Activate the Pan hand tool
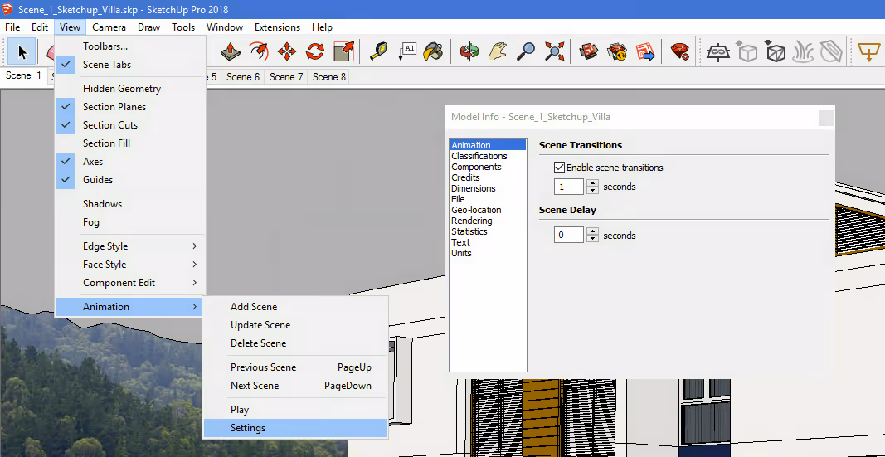This screenshot has height=457, width=885. click(498, 52)
